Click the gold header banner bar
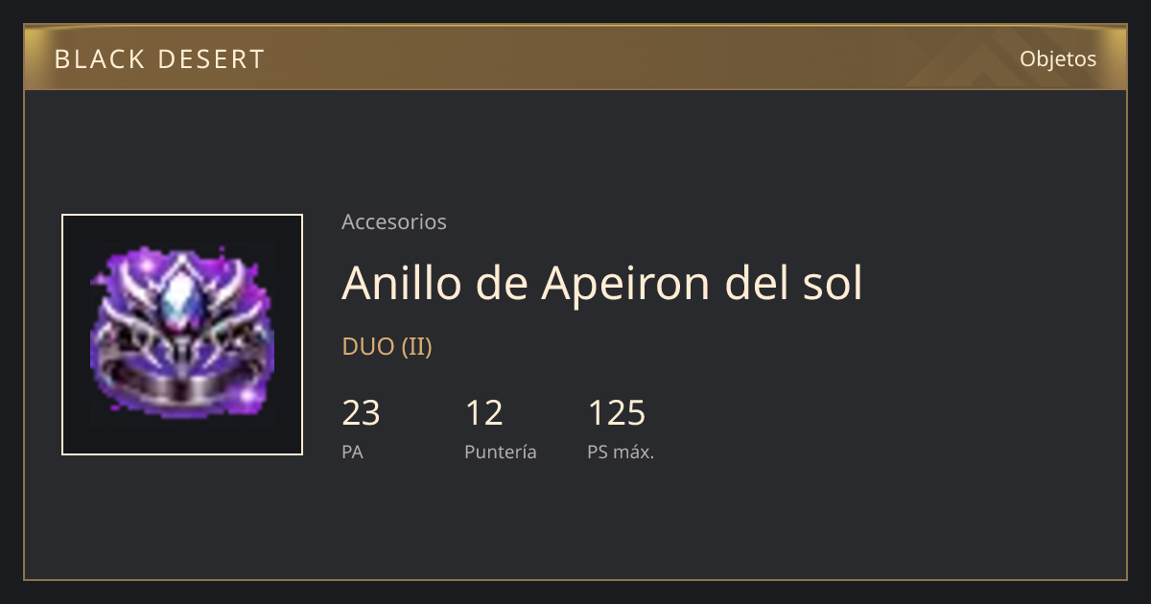 (575, 58)
